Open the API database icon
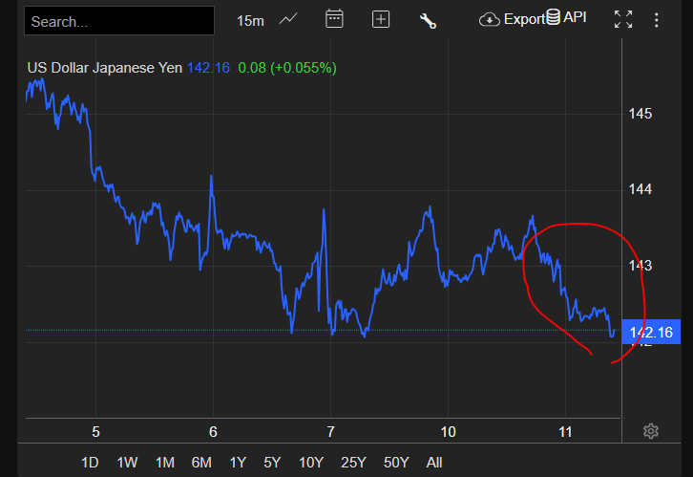 (x=552, y=18)
